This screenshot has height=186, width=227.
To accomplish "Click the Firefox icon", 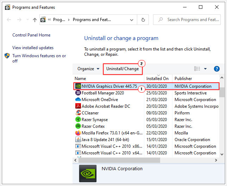I will point(78,133).
